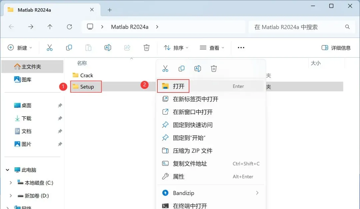
Task: Click the toolbar Share icon
Action: 127,48
